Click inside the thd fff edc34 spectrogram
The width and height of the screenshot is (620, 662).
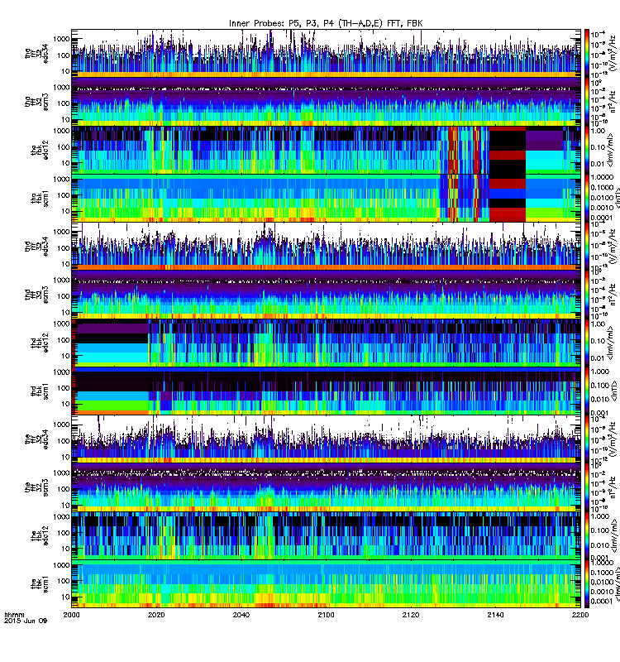point(326,247)
